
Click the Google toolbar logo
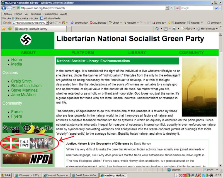pyautogui.click(x=7, y=23)
